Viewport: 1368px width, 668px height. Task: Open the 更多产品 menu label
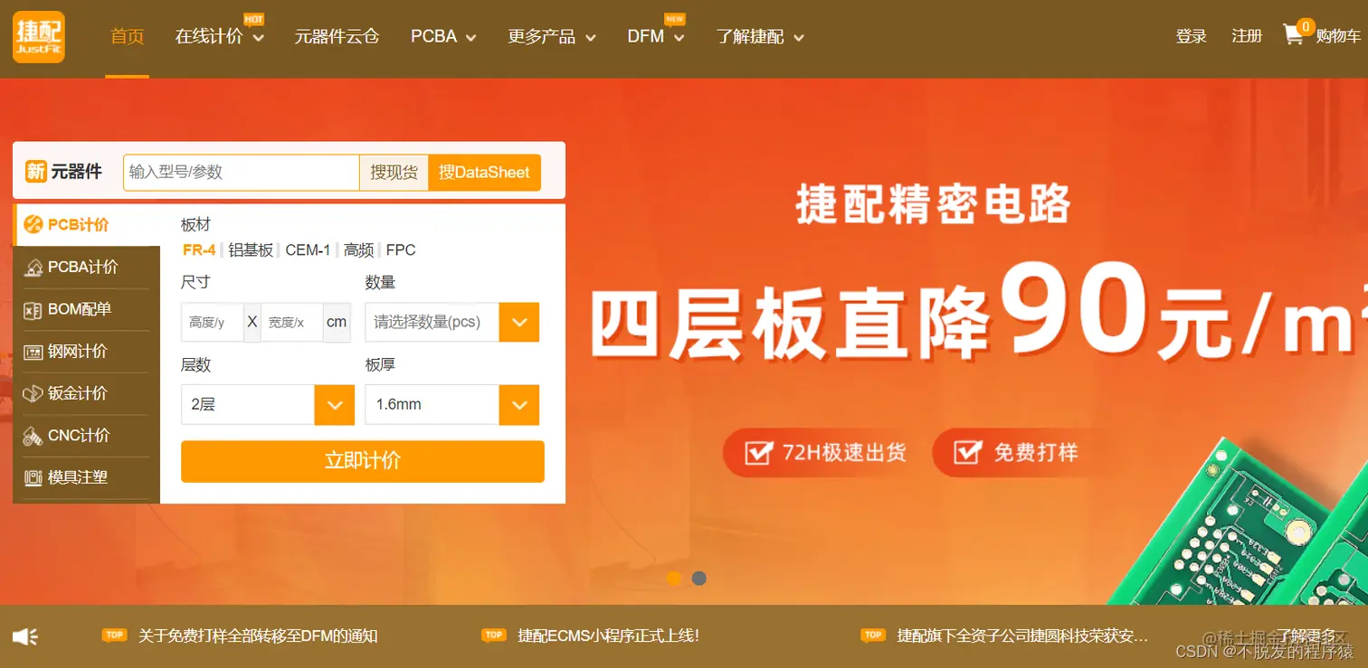(542, 36)
